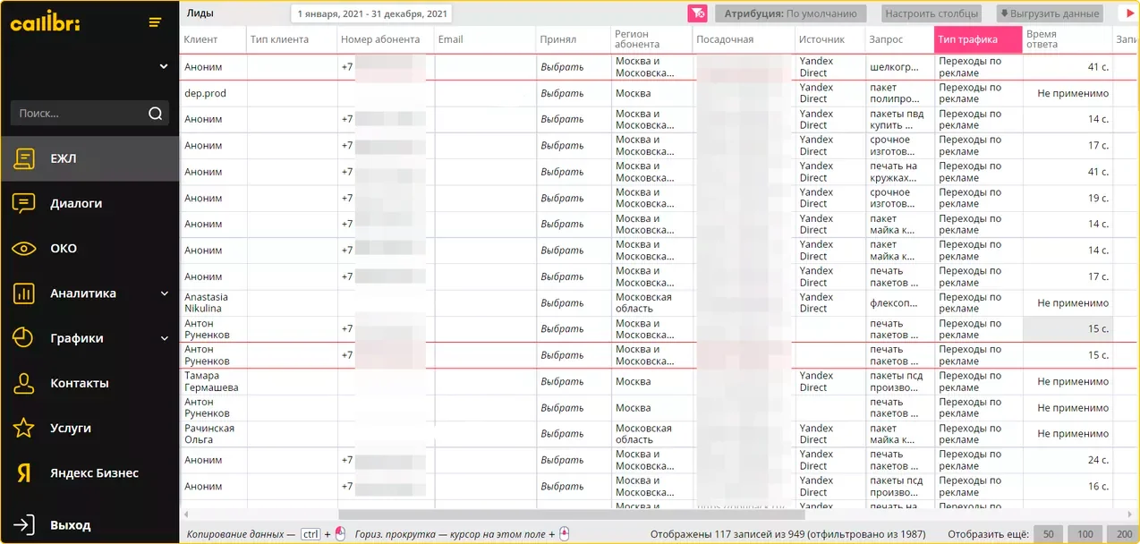Open account dropdown chevron under logo
Screen dimensions: 1140x544
(x=163, y=66)
